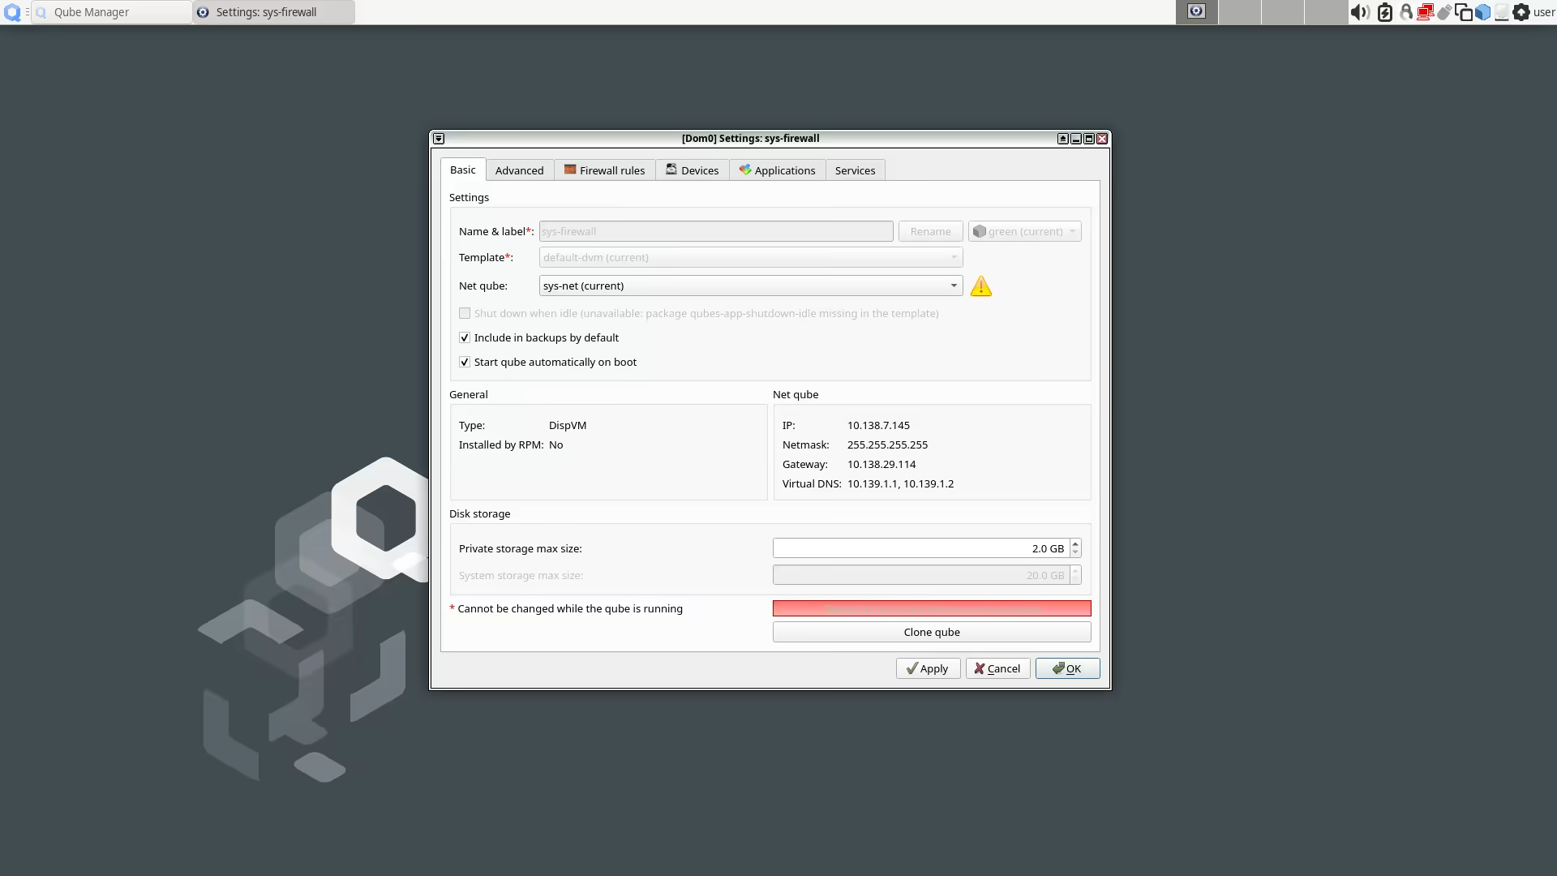Image resolution: width=1557 pixels, height=876 pixels.
Task: Open the Qubes application menu icon
Action: pos(12,12)
